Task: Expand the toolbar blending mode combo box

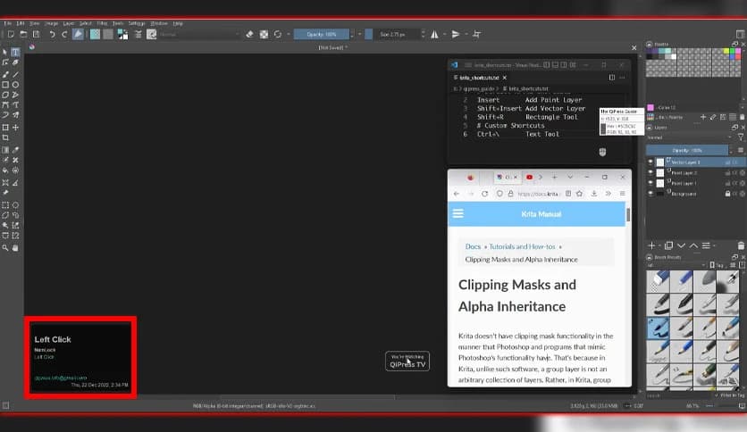Action: click(199, 34)
